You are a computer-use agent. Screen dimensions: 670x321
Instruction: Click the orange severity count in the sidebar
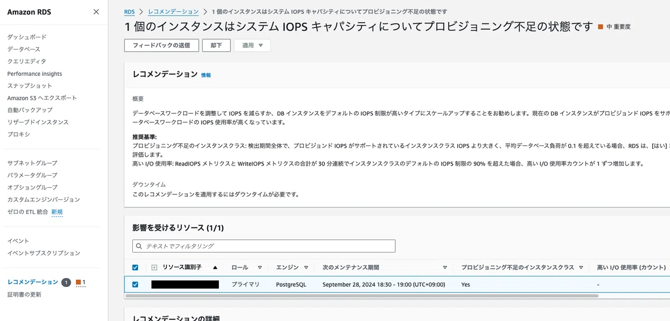click(x=80, y=283)
